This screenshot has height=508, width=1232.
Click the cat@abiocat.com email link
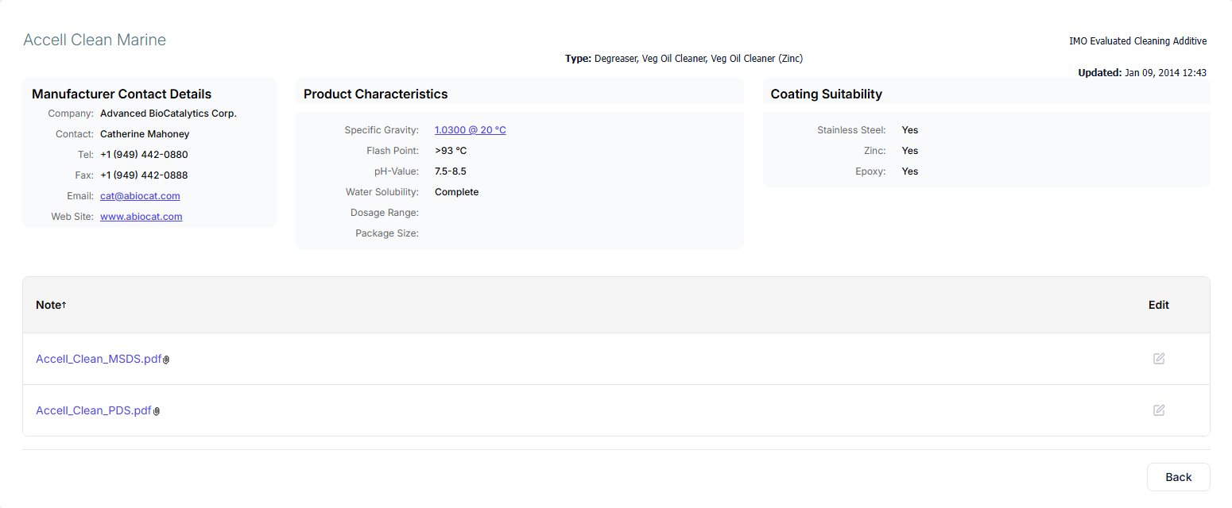pyautogui.click(x=140, y=196)
